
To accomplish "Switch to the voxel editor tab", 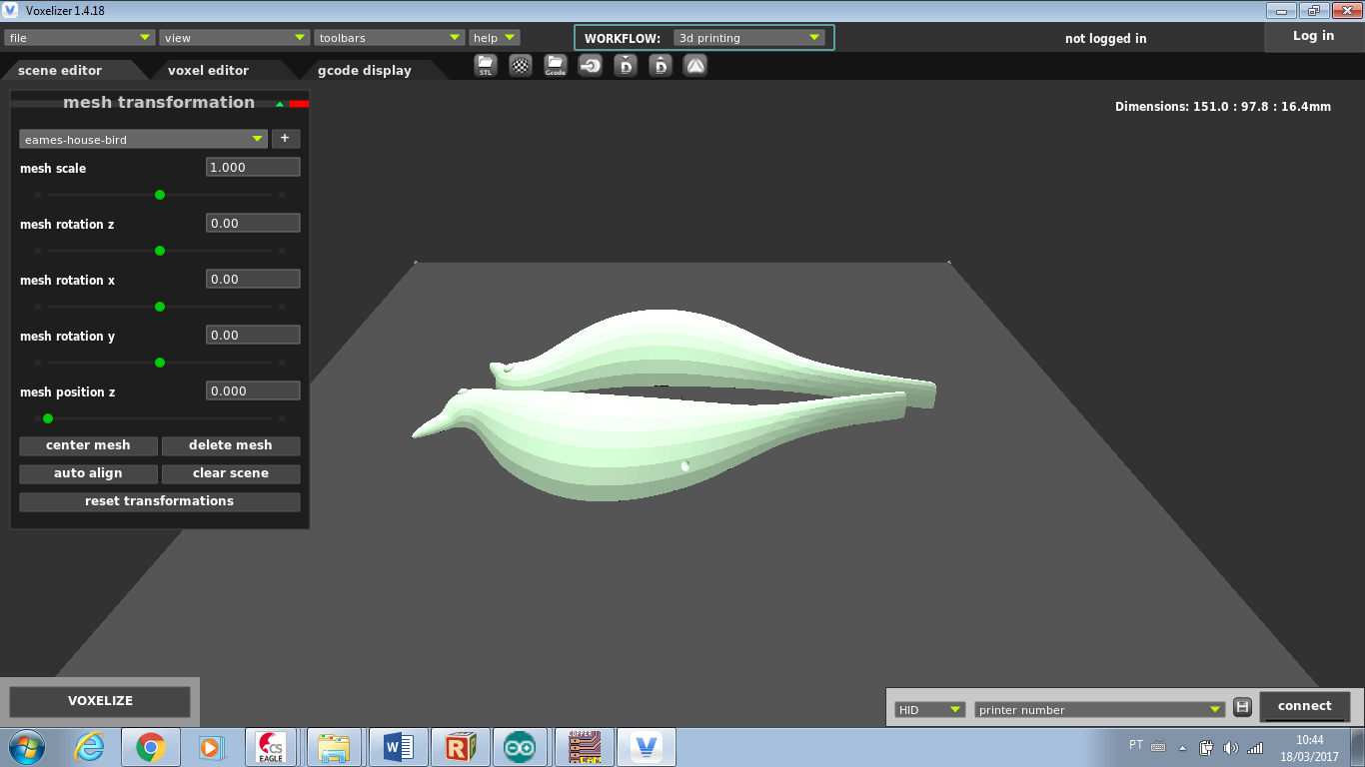I will point(208,70).
